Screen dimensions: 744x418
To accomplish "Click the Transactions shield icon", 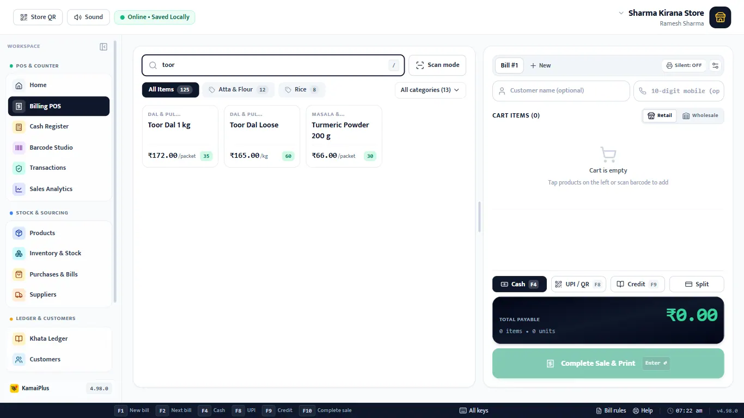I will [x=19, y=168].
